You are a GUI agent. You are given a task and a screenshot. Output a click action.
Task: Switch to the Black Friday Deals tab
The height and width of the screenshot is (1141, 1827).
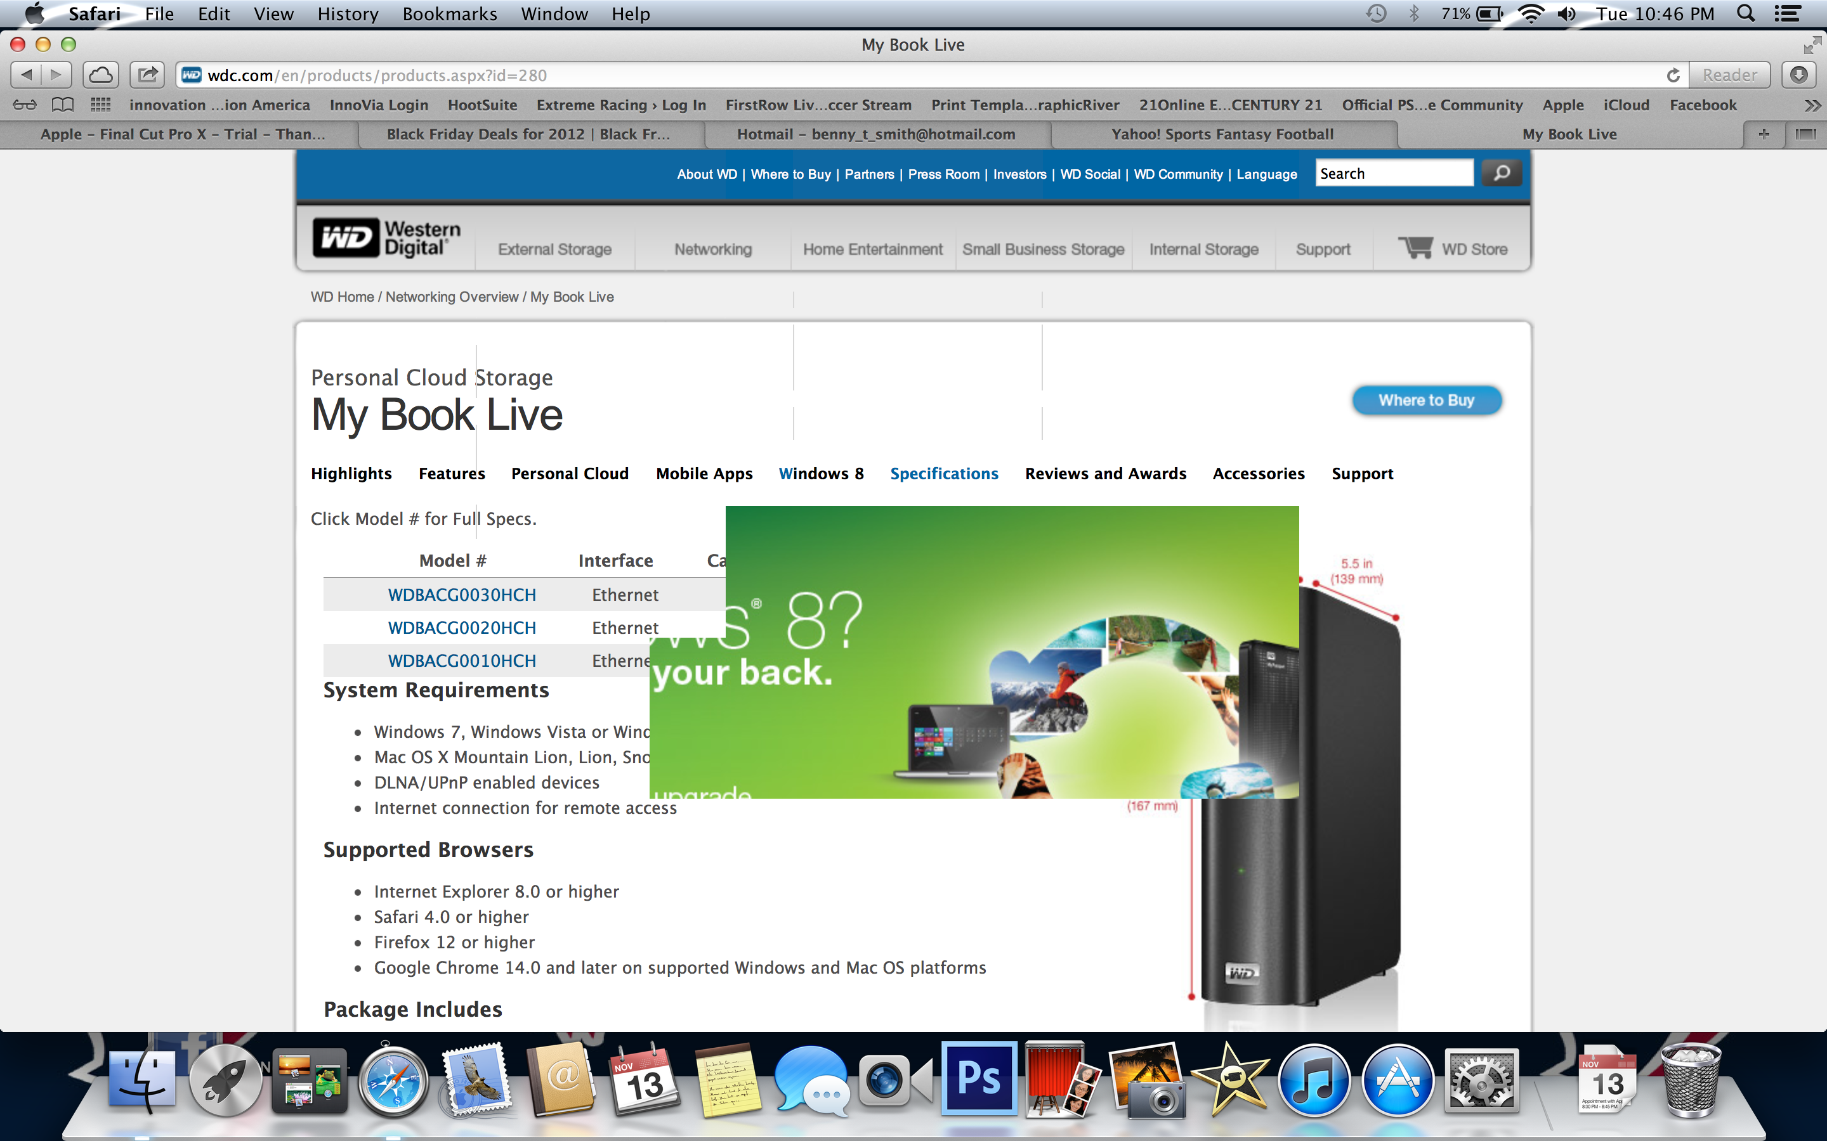point(528,134)
